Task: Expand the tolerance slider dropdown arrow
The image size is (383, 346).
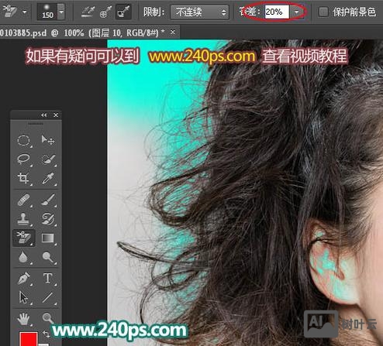Action: coord(296,12)
